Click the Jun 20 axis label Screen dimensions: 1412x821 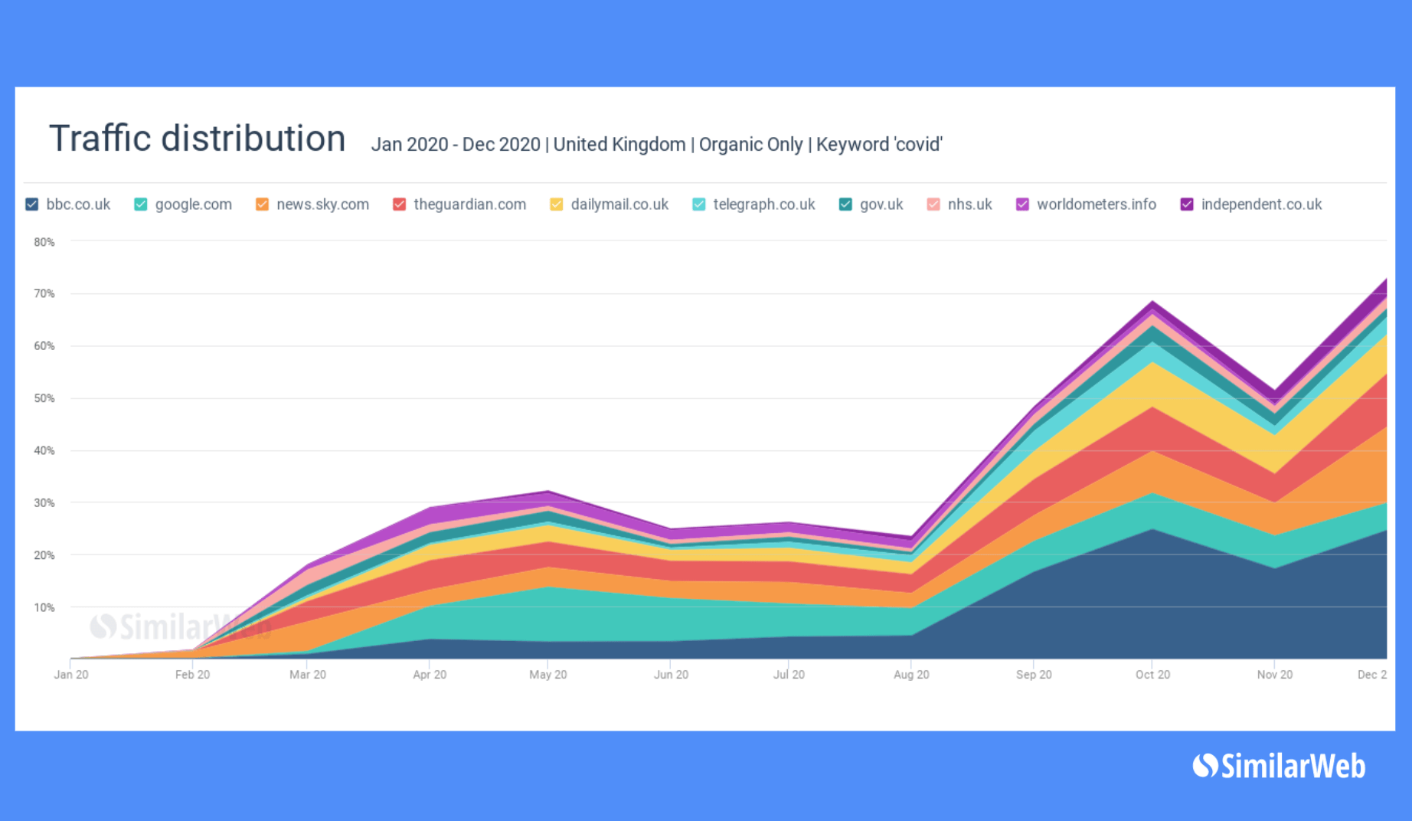coord(671,675)
